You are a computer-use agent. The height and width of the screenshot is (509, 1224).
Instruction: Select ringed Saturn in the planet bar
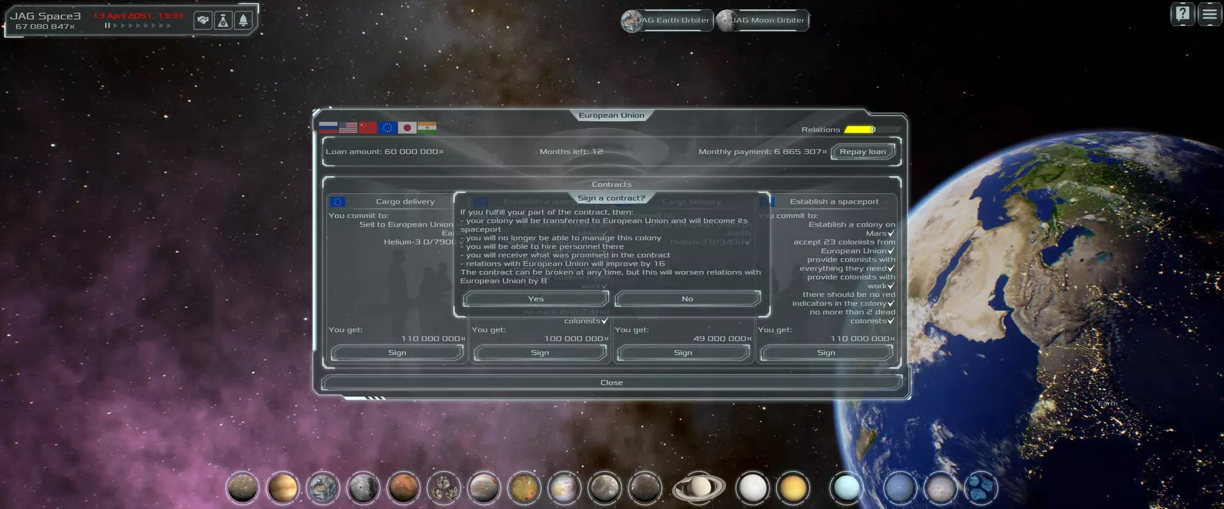pyautogui.click(x=698, y=488)
